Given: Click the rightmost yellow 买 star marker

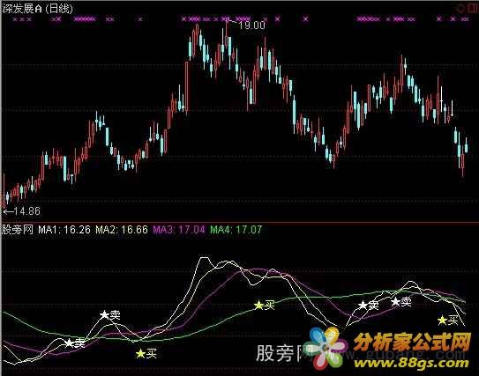Looking at the screenshot, I should pos(442,321).
